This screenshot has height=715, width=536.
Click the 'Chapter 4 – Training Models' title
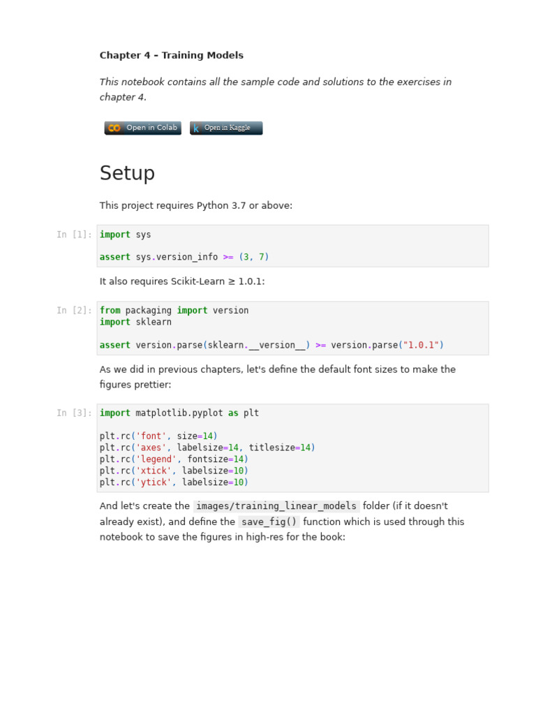(x=171, y=56)
